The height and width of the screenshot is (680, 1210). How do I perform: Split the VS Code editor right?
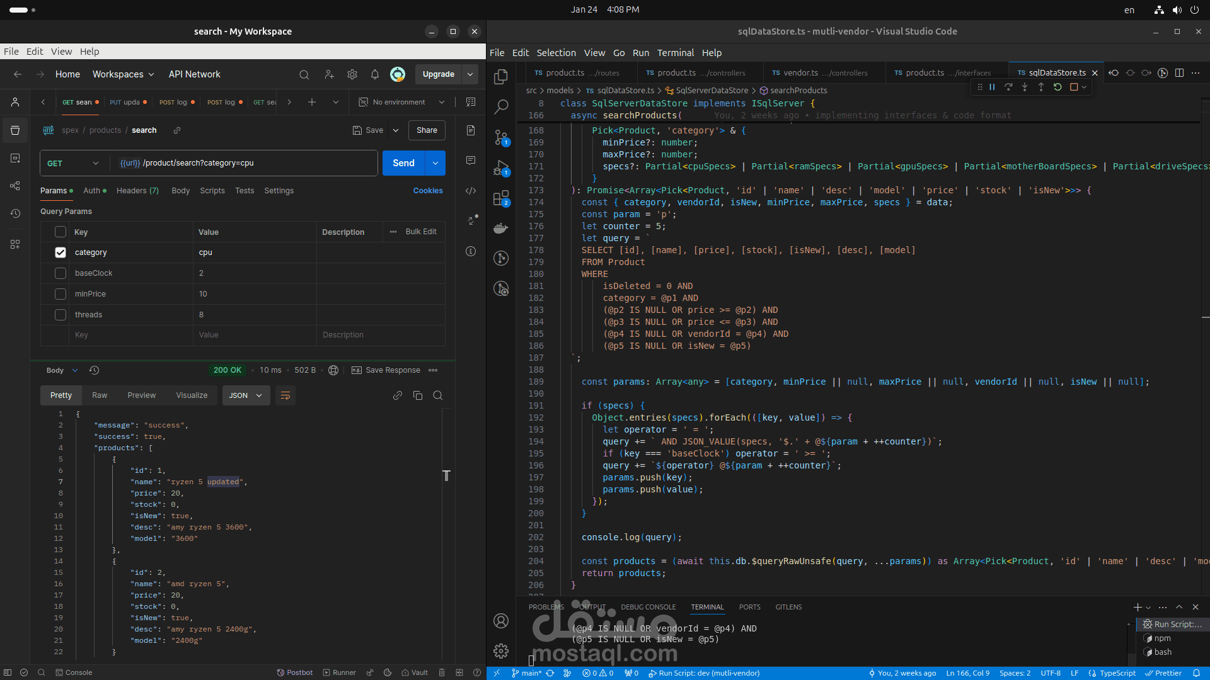coord(1179,73)
